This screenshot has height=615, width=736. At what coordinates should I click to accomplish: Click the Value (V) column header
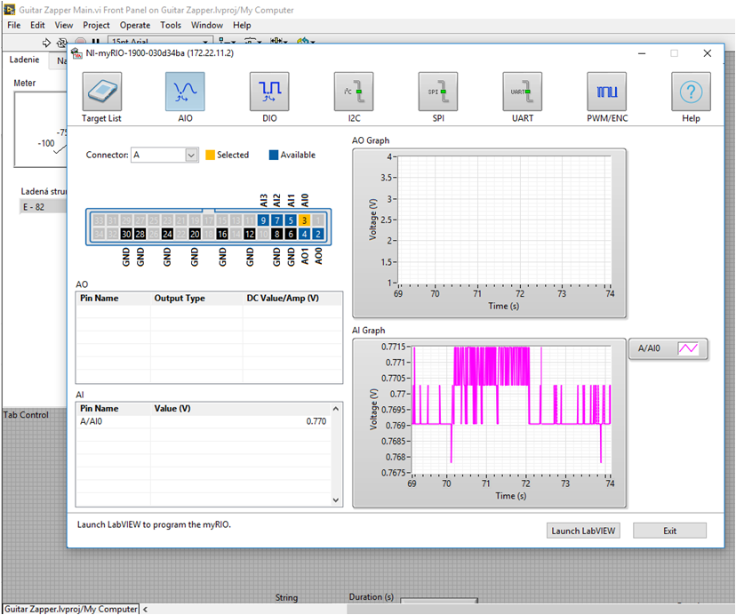[x=241, y=409]
